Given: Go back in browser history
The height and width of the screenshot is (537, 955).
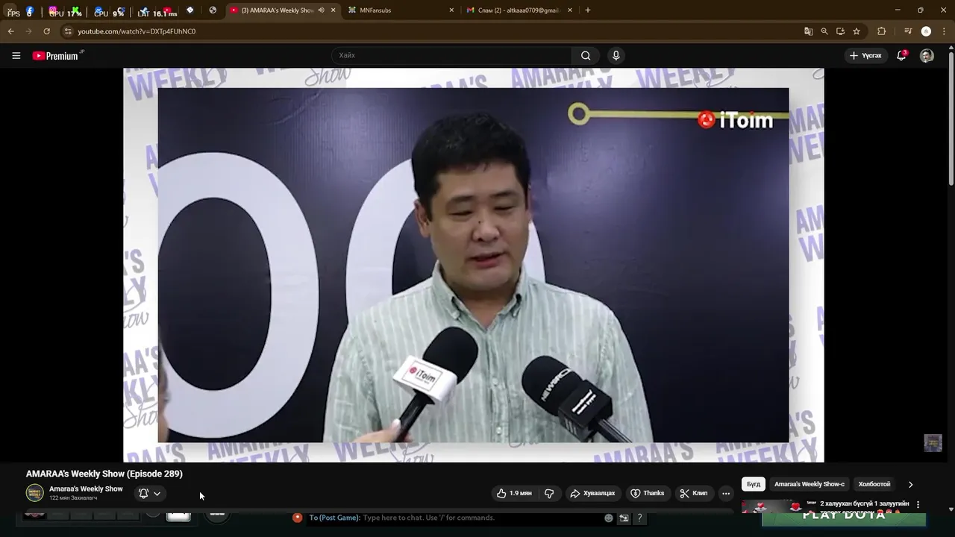Looking at the screenshot, I should pyautogui.click(x=10, y=31).
